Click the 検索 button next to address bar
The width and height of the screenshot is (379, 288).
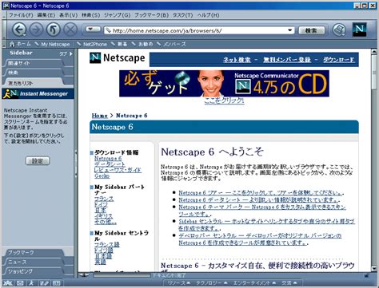pyautogui.click(x=311, y=30)
